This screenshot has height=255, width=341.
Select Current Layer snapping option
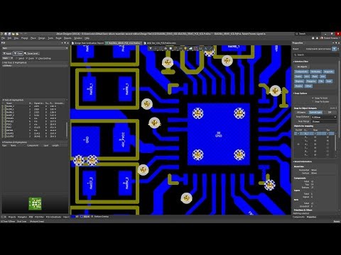pos(316,113)
